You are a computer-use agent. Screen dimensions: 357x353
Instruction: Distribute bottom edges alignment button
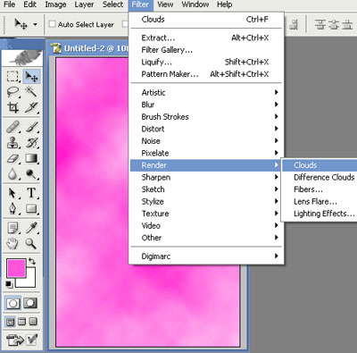click(x=347, y=24)
